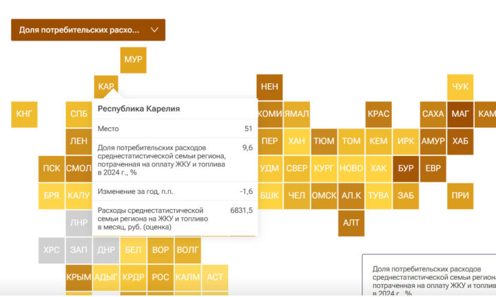Select the КАР region tile
The image size is (496, 297).
[106, 87]
